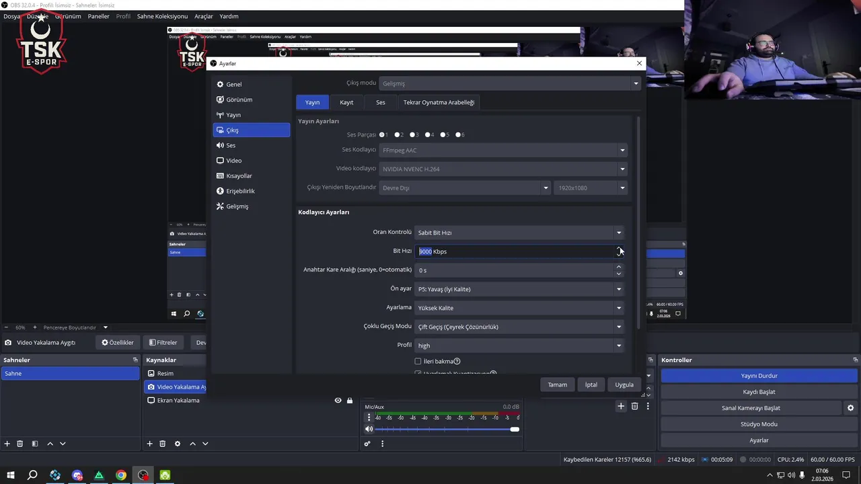Click Bit Hızı Kbps input field
The height and width of the screenshot is (484, 861).
(515, 251)
